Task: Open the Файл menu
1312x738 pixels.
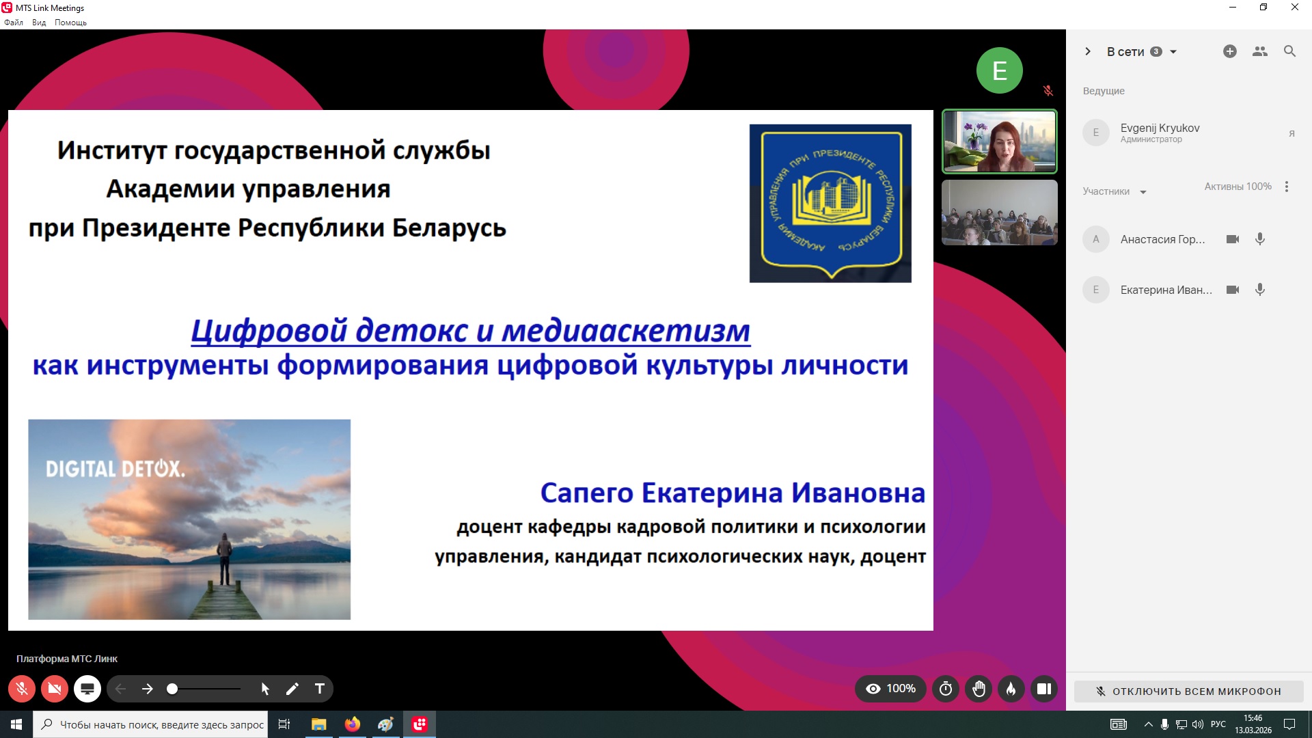Action: pos(14,23)
